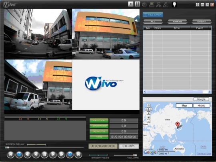Viewport: 216px width, 162px height.
Task: Adjust the BRIGHTNESS slider
Action: tap(98, 155)
